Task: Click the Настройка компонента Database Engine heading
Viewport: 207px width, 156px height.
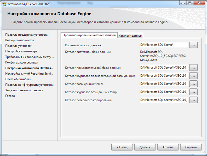Action: coord(49,14)
